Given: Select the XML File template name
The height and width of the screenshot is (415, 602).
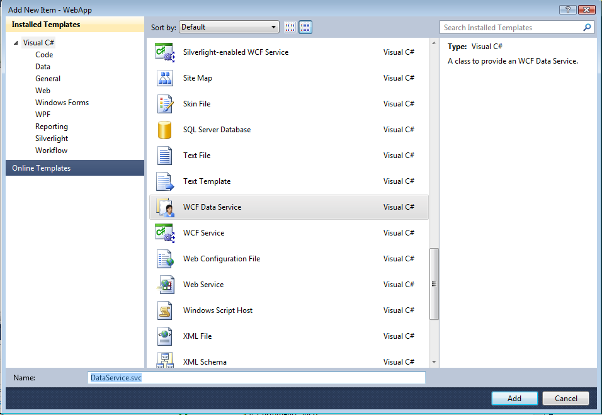Looking at the screenshot, I should coord(197,336).
